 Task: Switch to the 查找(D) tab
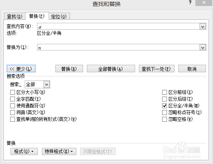click(14, 16)
